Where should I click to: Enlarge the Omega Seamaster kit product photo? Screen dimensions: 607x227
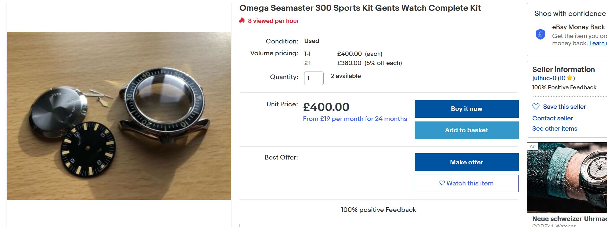click(119, 116)
